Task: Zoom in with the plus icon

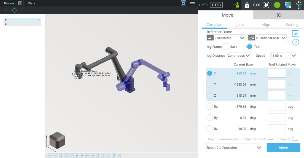Action: coord(77,156)
